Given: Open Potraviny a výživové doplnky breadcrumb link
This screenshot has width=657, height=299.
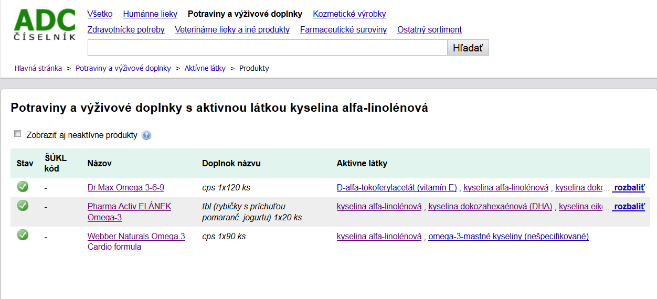Looking at the screenshot, I should (123, 68).
